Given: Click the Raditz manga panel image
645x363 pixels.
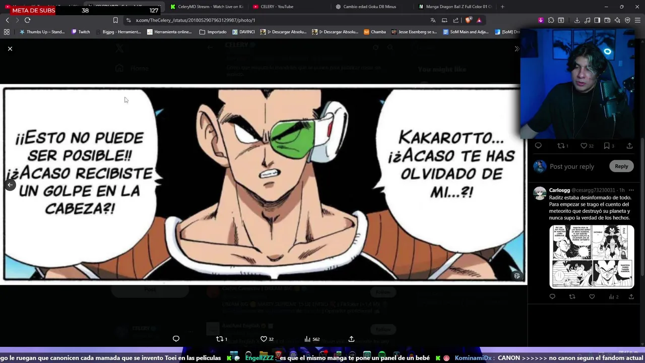Looking at the screenshot, I should [264, 184].
